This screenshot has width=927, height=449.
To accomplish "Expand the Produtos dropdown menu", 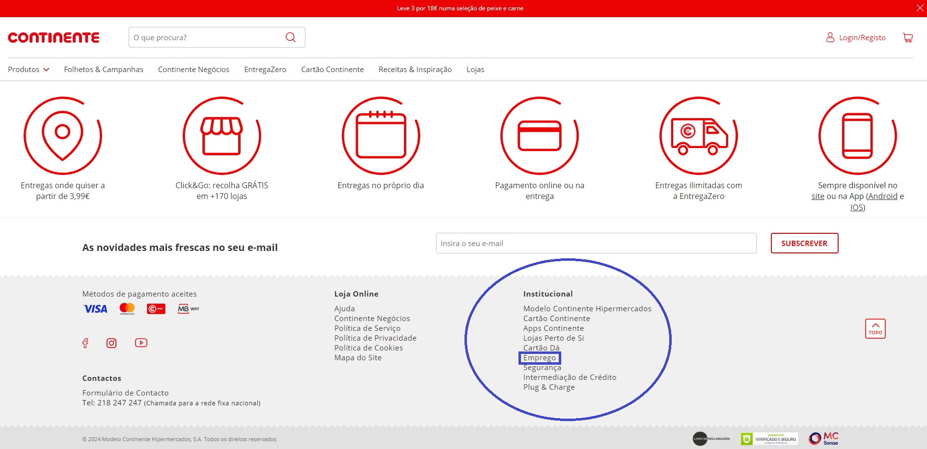I will tap(28, 70).
